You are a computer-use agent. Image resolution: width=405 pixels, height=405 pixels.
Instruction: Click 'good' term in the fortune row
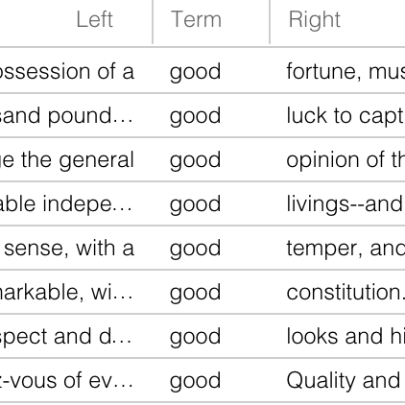coord(195,72)
